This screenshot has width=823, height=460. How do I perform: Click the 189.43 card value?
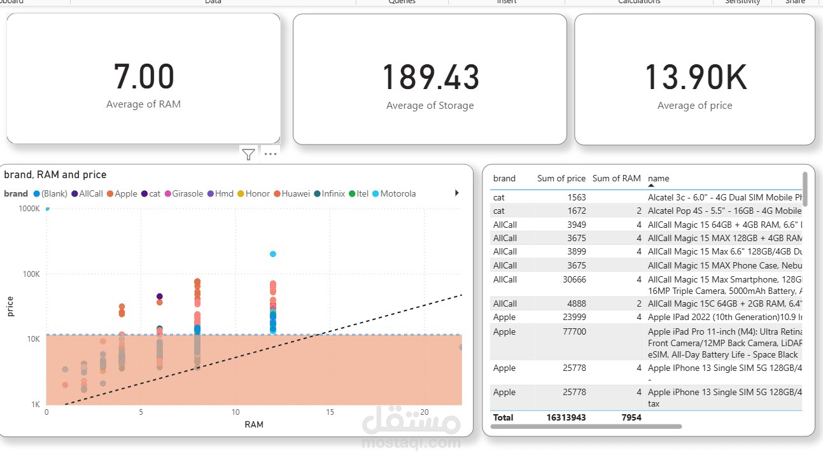point(430,77)
